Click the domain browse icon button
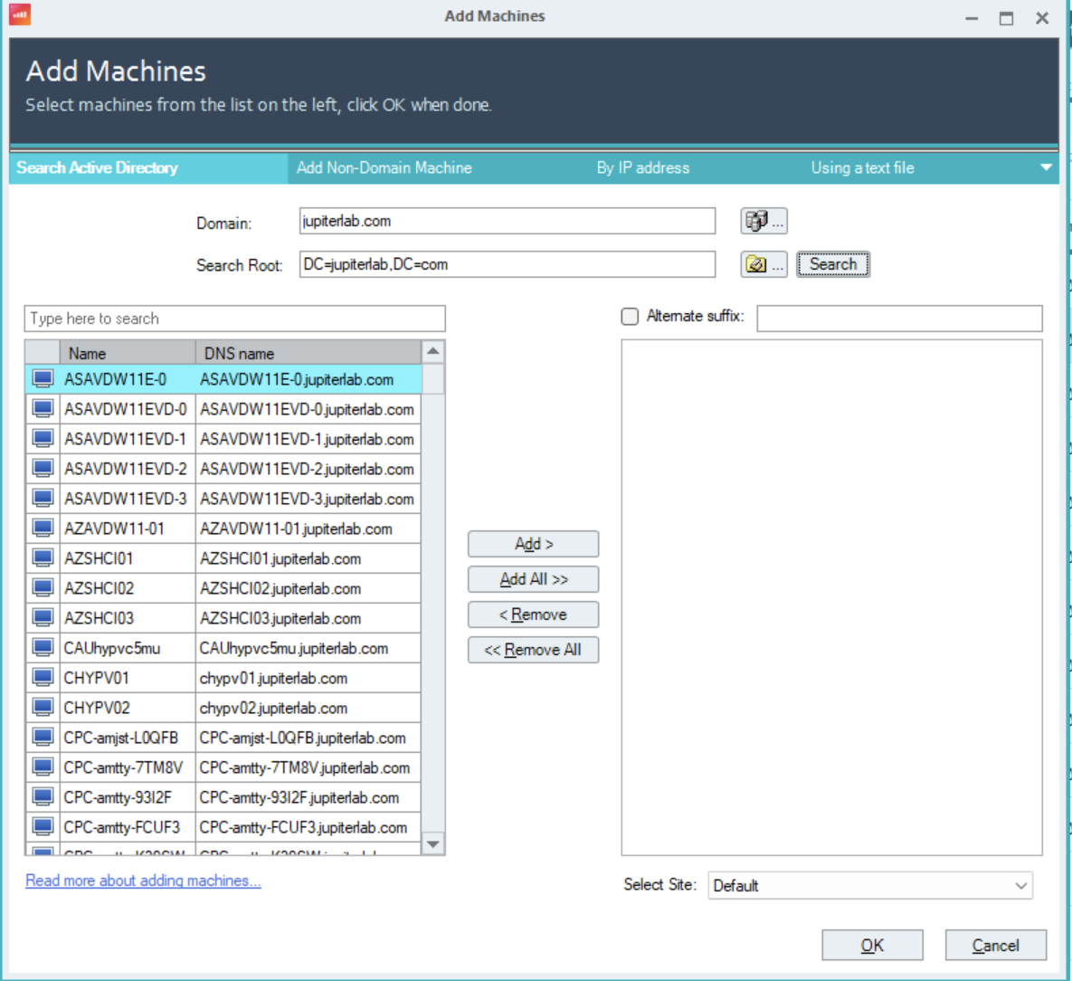1072x981 pixels. click(x=764, y=221)
